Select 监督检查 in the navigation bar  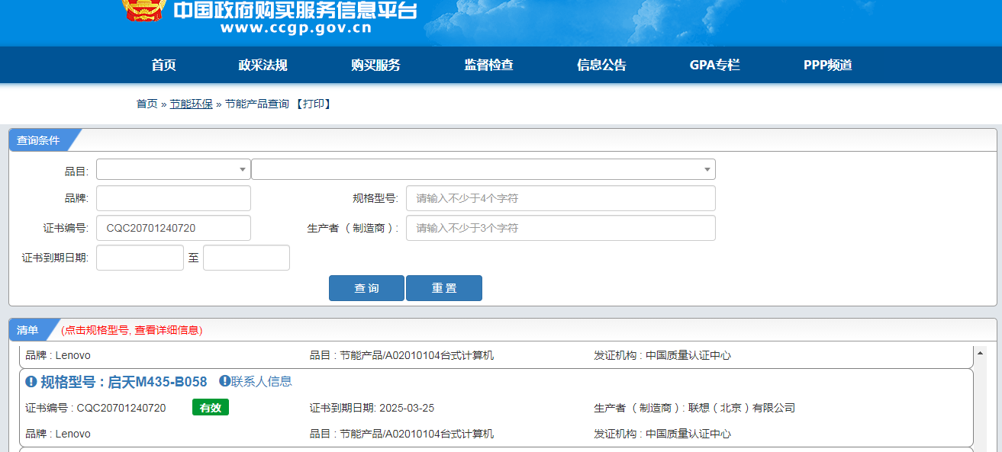pos(488,65)
